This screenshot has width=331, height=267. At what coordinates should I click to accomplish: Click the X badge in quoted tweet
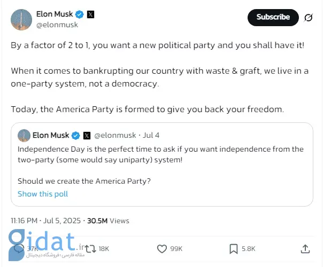click(x=87, y=136)
